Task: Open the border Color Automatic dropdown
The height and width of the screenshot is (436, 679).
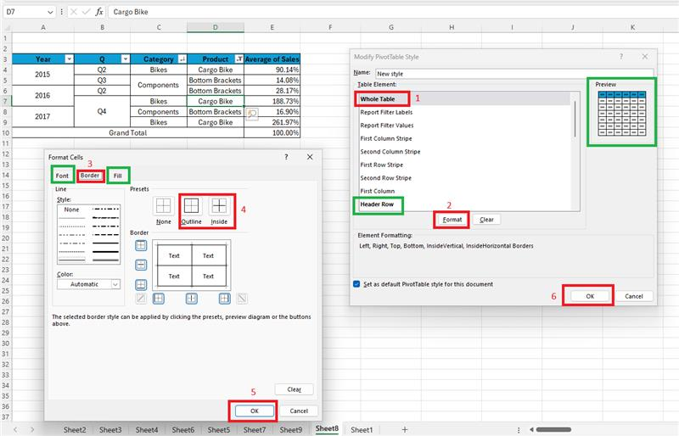Action: click(115, 284)
